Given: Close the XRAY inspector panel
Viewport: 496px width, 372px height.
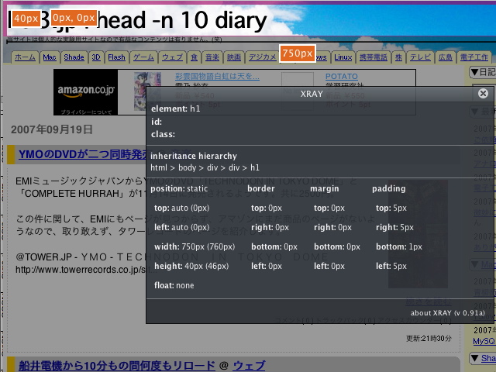Looking at the screenshot, I should coord(483,94).
